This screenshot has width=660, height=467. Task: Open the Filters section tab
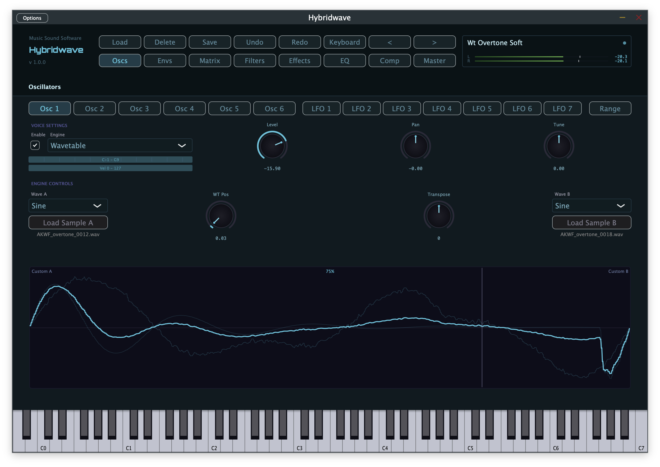[x=254, y=60]
